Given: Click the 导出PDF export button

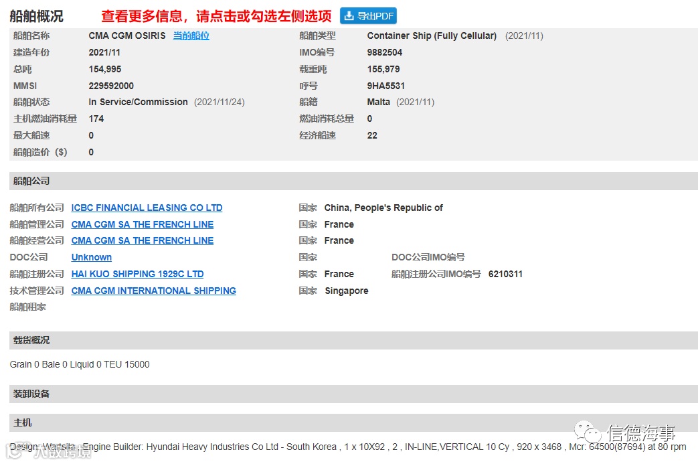Looking at the screenshot, I should pos(368,16).
